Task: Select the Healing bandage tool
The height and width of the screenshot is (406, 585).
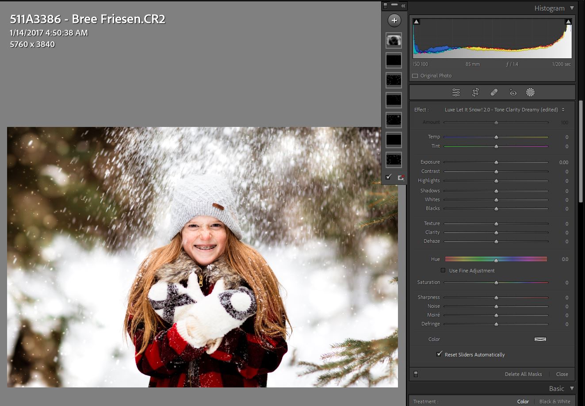Action: pos(494,92)
